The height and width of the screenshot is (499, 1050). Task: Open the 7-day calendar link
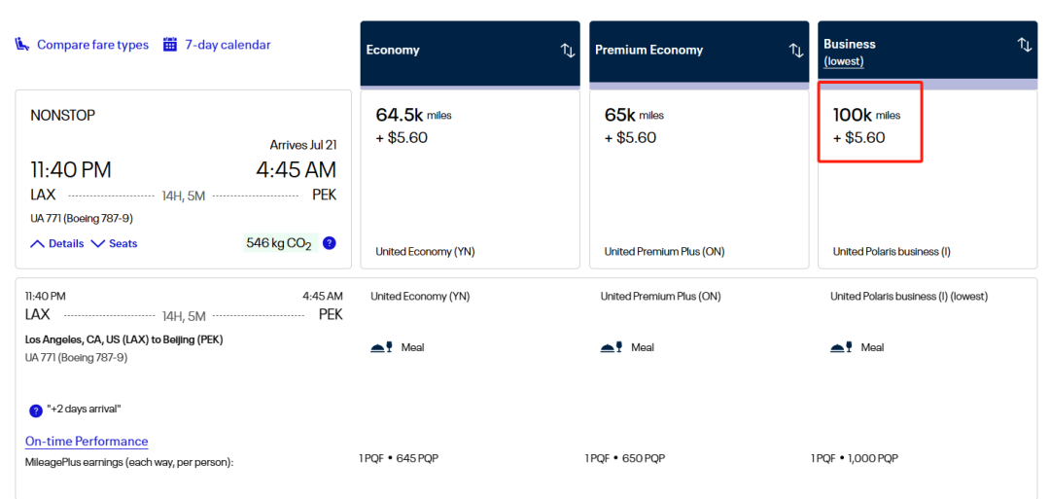click(x=227, y=45)
